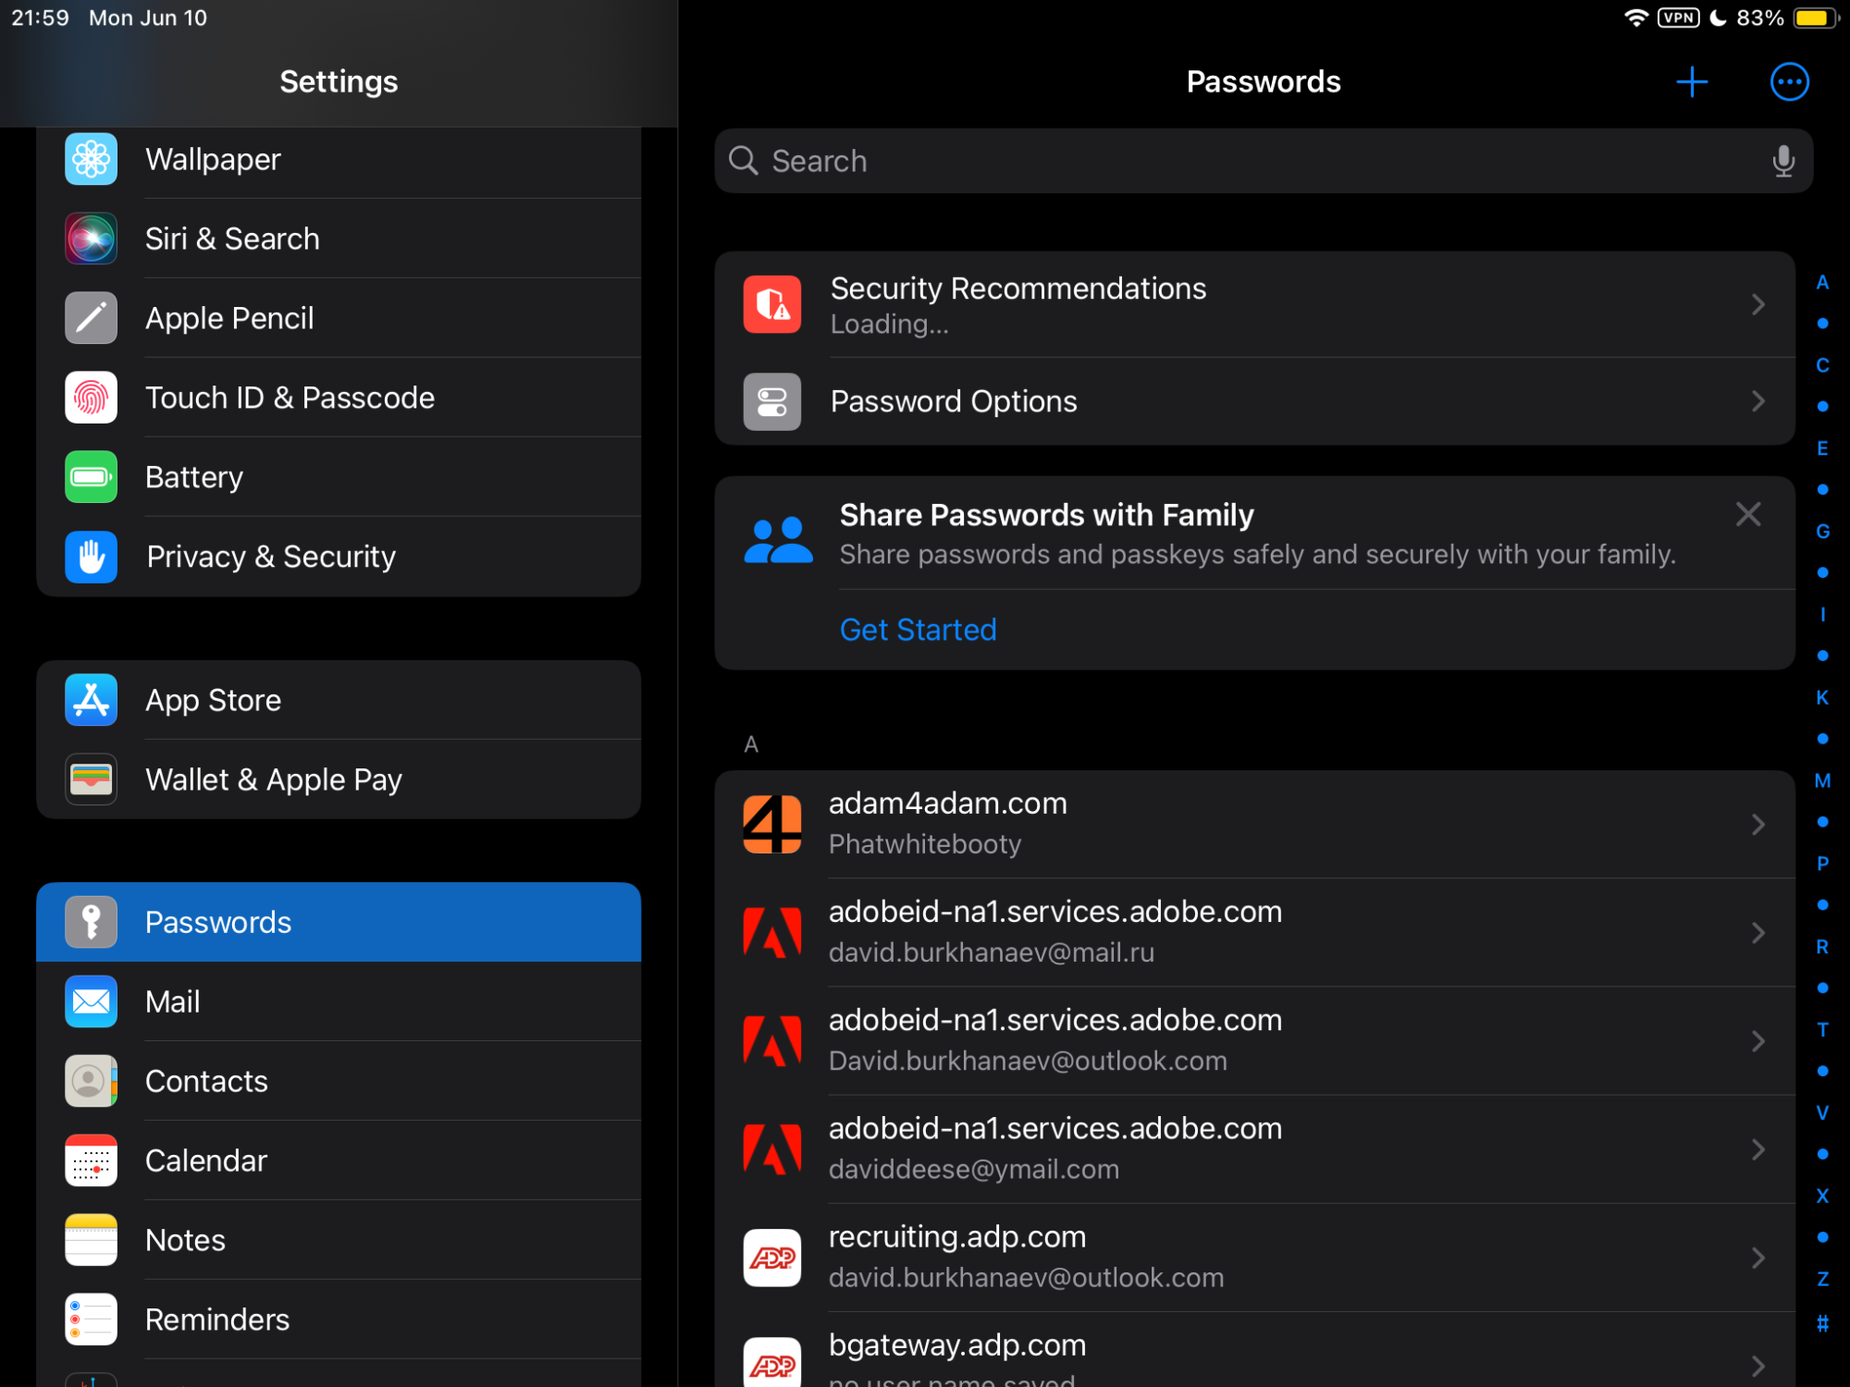Tap the family sharing people icon
1850x1387 pixels.
tap(778, 540)
